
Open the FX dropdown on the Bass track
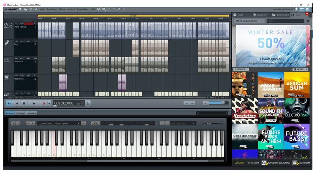click(x=35, y=41)
